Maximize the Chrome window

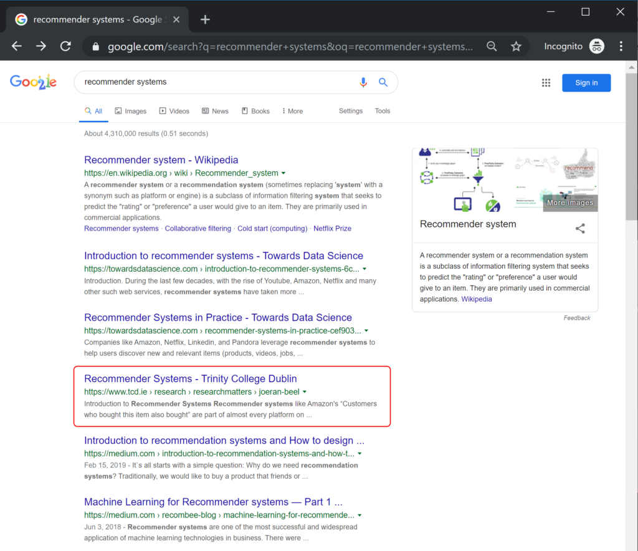pos(586,12)
